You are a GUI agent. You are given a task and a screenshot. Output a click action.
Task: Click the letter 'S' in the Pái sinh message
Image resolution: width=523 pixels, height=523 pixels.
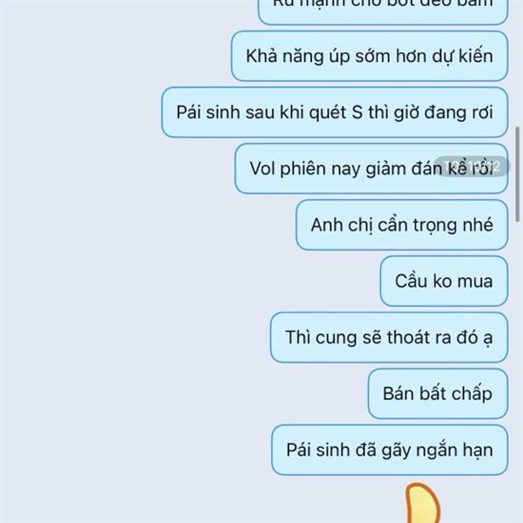(357, 112)
